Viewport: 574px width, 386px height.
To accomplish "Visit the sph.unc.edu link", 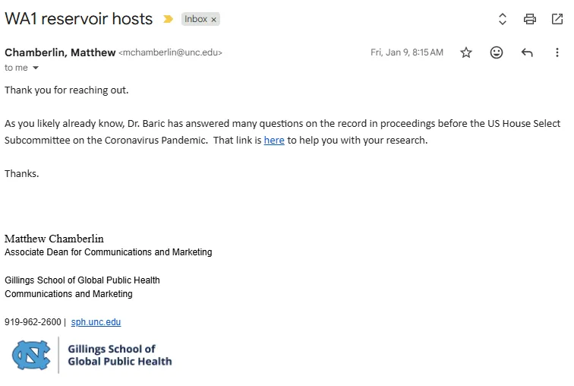I will 96,322.
